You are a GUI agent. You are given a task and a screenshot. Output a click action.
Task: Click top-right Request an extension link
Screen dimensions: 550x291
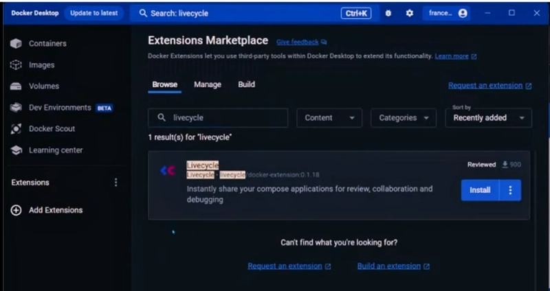click(x=485, y=85)
